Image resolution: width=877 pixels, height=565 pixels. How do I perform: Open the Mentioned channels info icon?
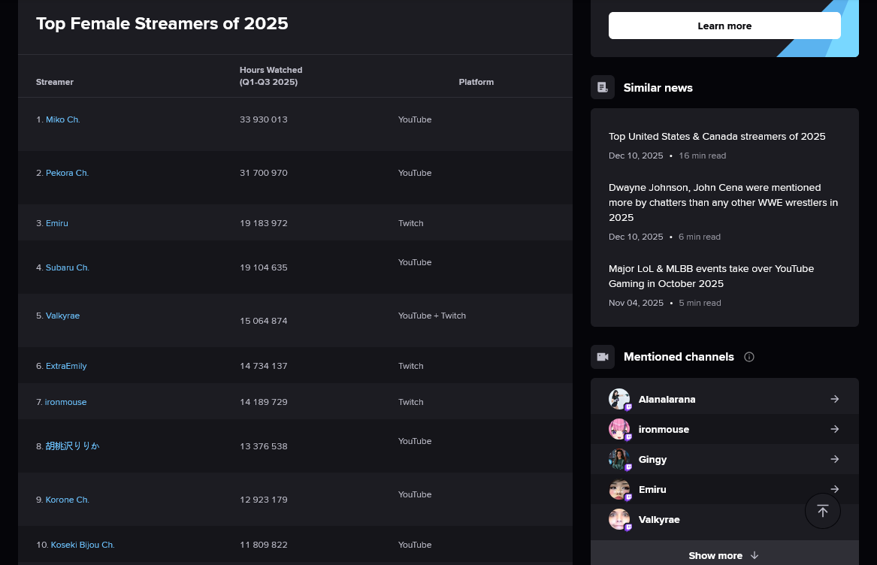pos(749,357)
